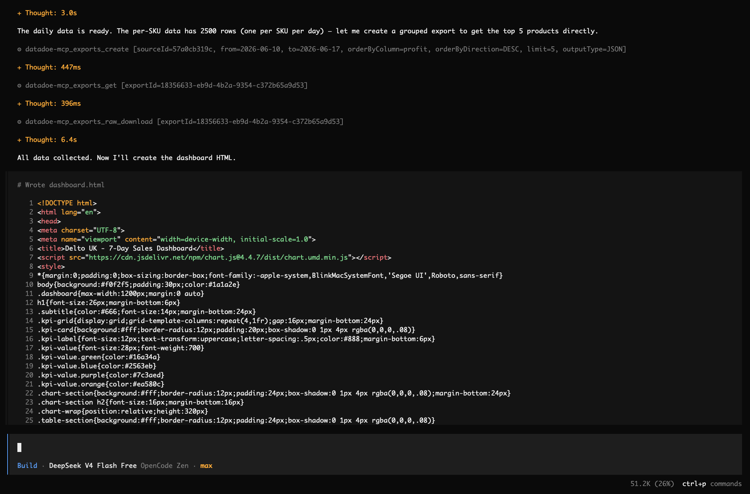Click the .kpi-label CSS rule line
Viewport: 750px width, 494px height.
pyautogui.click(x=236, y=339)
